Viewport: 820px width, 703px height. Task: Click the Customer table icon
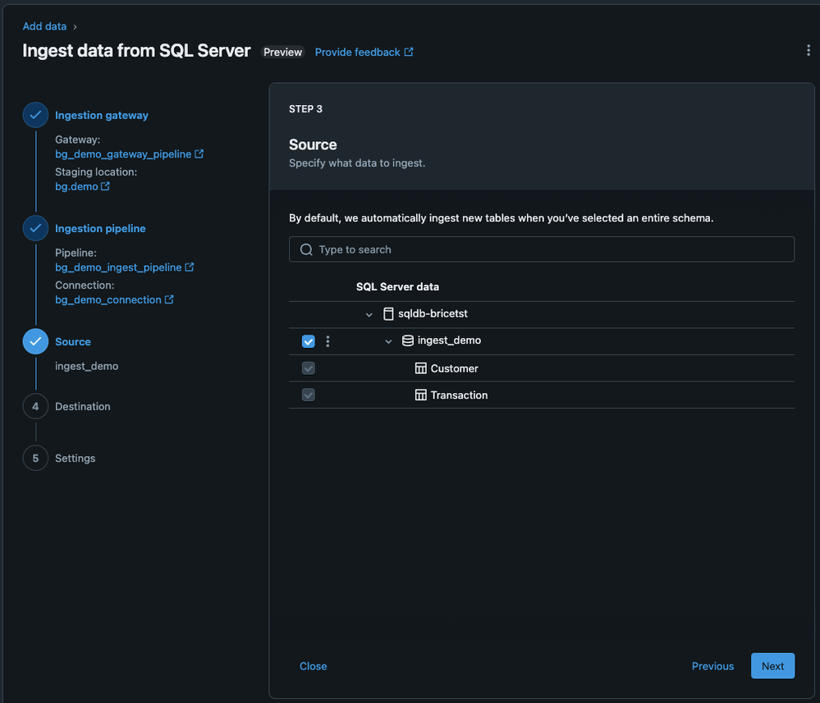(x=420, y=368)
